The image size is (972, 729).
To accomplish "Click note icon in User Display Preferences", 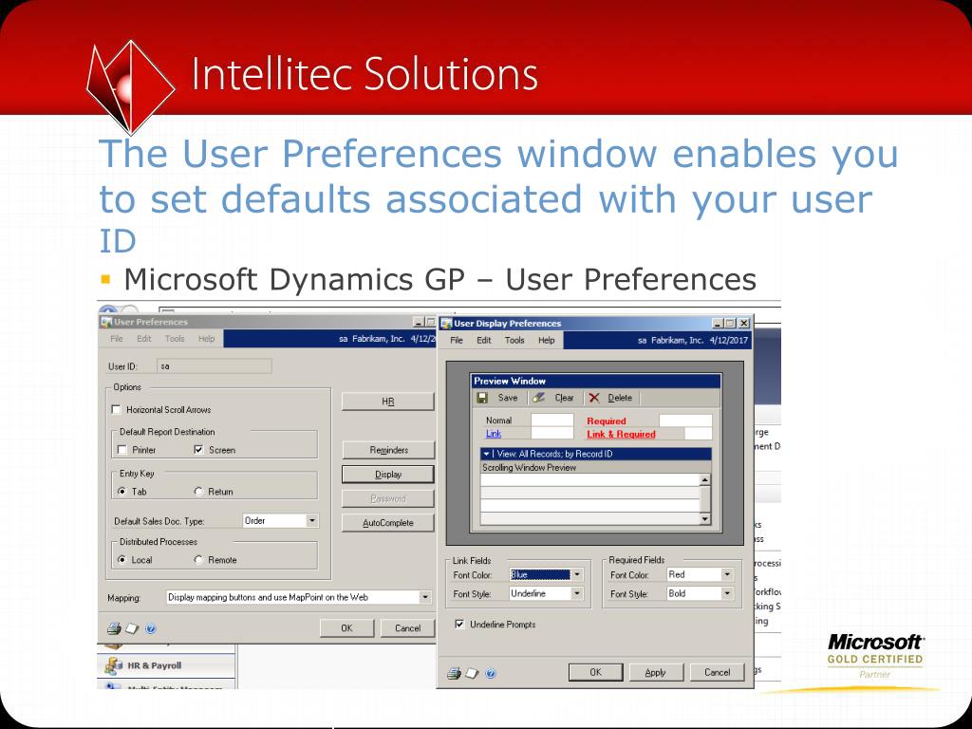I will (473, 673).
